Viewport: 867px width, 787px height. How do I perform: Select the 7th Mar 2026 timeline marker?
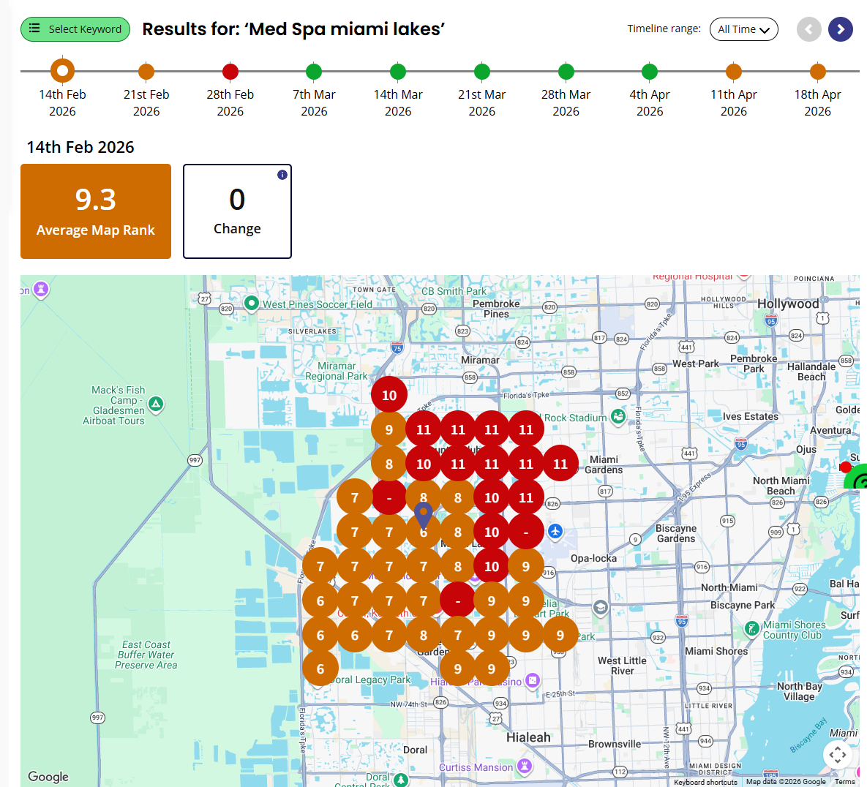314,71
